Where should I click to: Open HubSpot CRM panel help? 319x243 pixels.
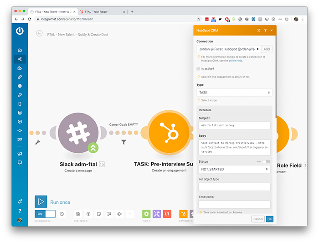pos(265,31)
